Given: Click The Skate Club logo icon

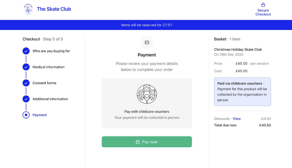Looking at the screenshot, I should click(x=28, y=9).
